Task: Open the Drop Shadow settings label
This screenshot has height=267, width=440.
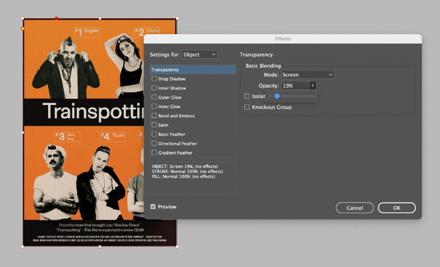Action: [x=172, y=79]
